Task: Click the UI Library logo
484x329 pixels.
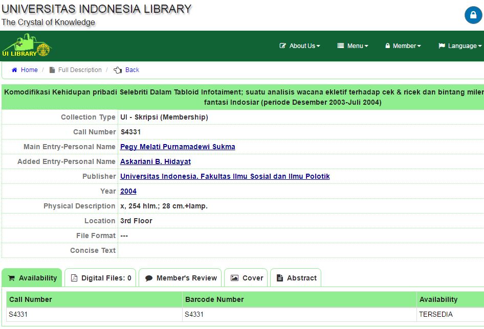Action: (27, 46)
